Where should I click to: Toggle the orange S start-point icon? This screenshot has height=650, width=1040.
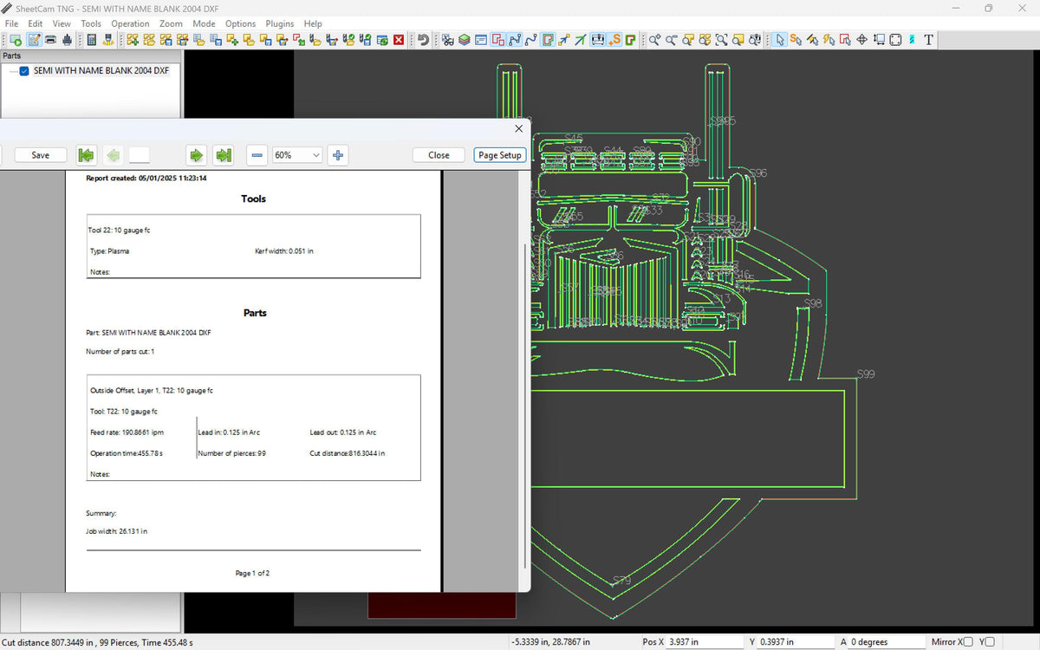click(x=616, y=40)
